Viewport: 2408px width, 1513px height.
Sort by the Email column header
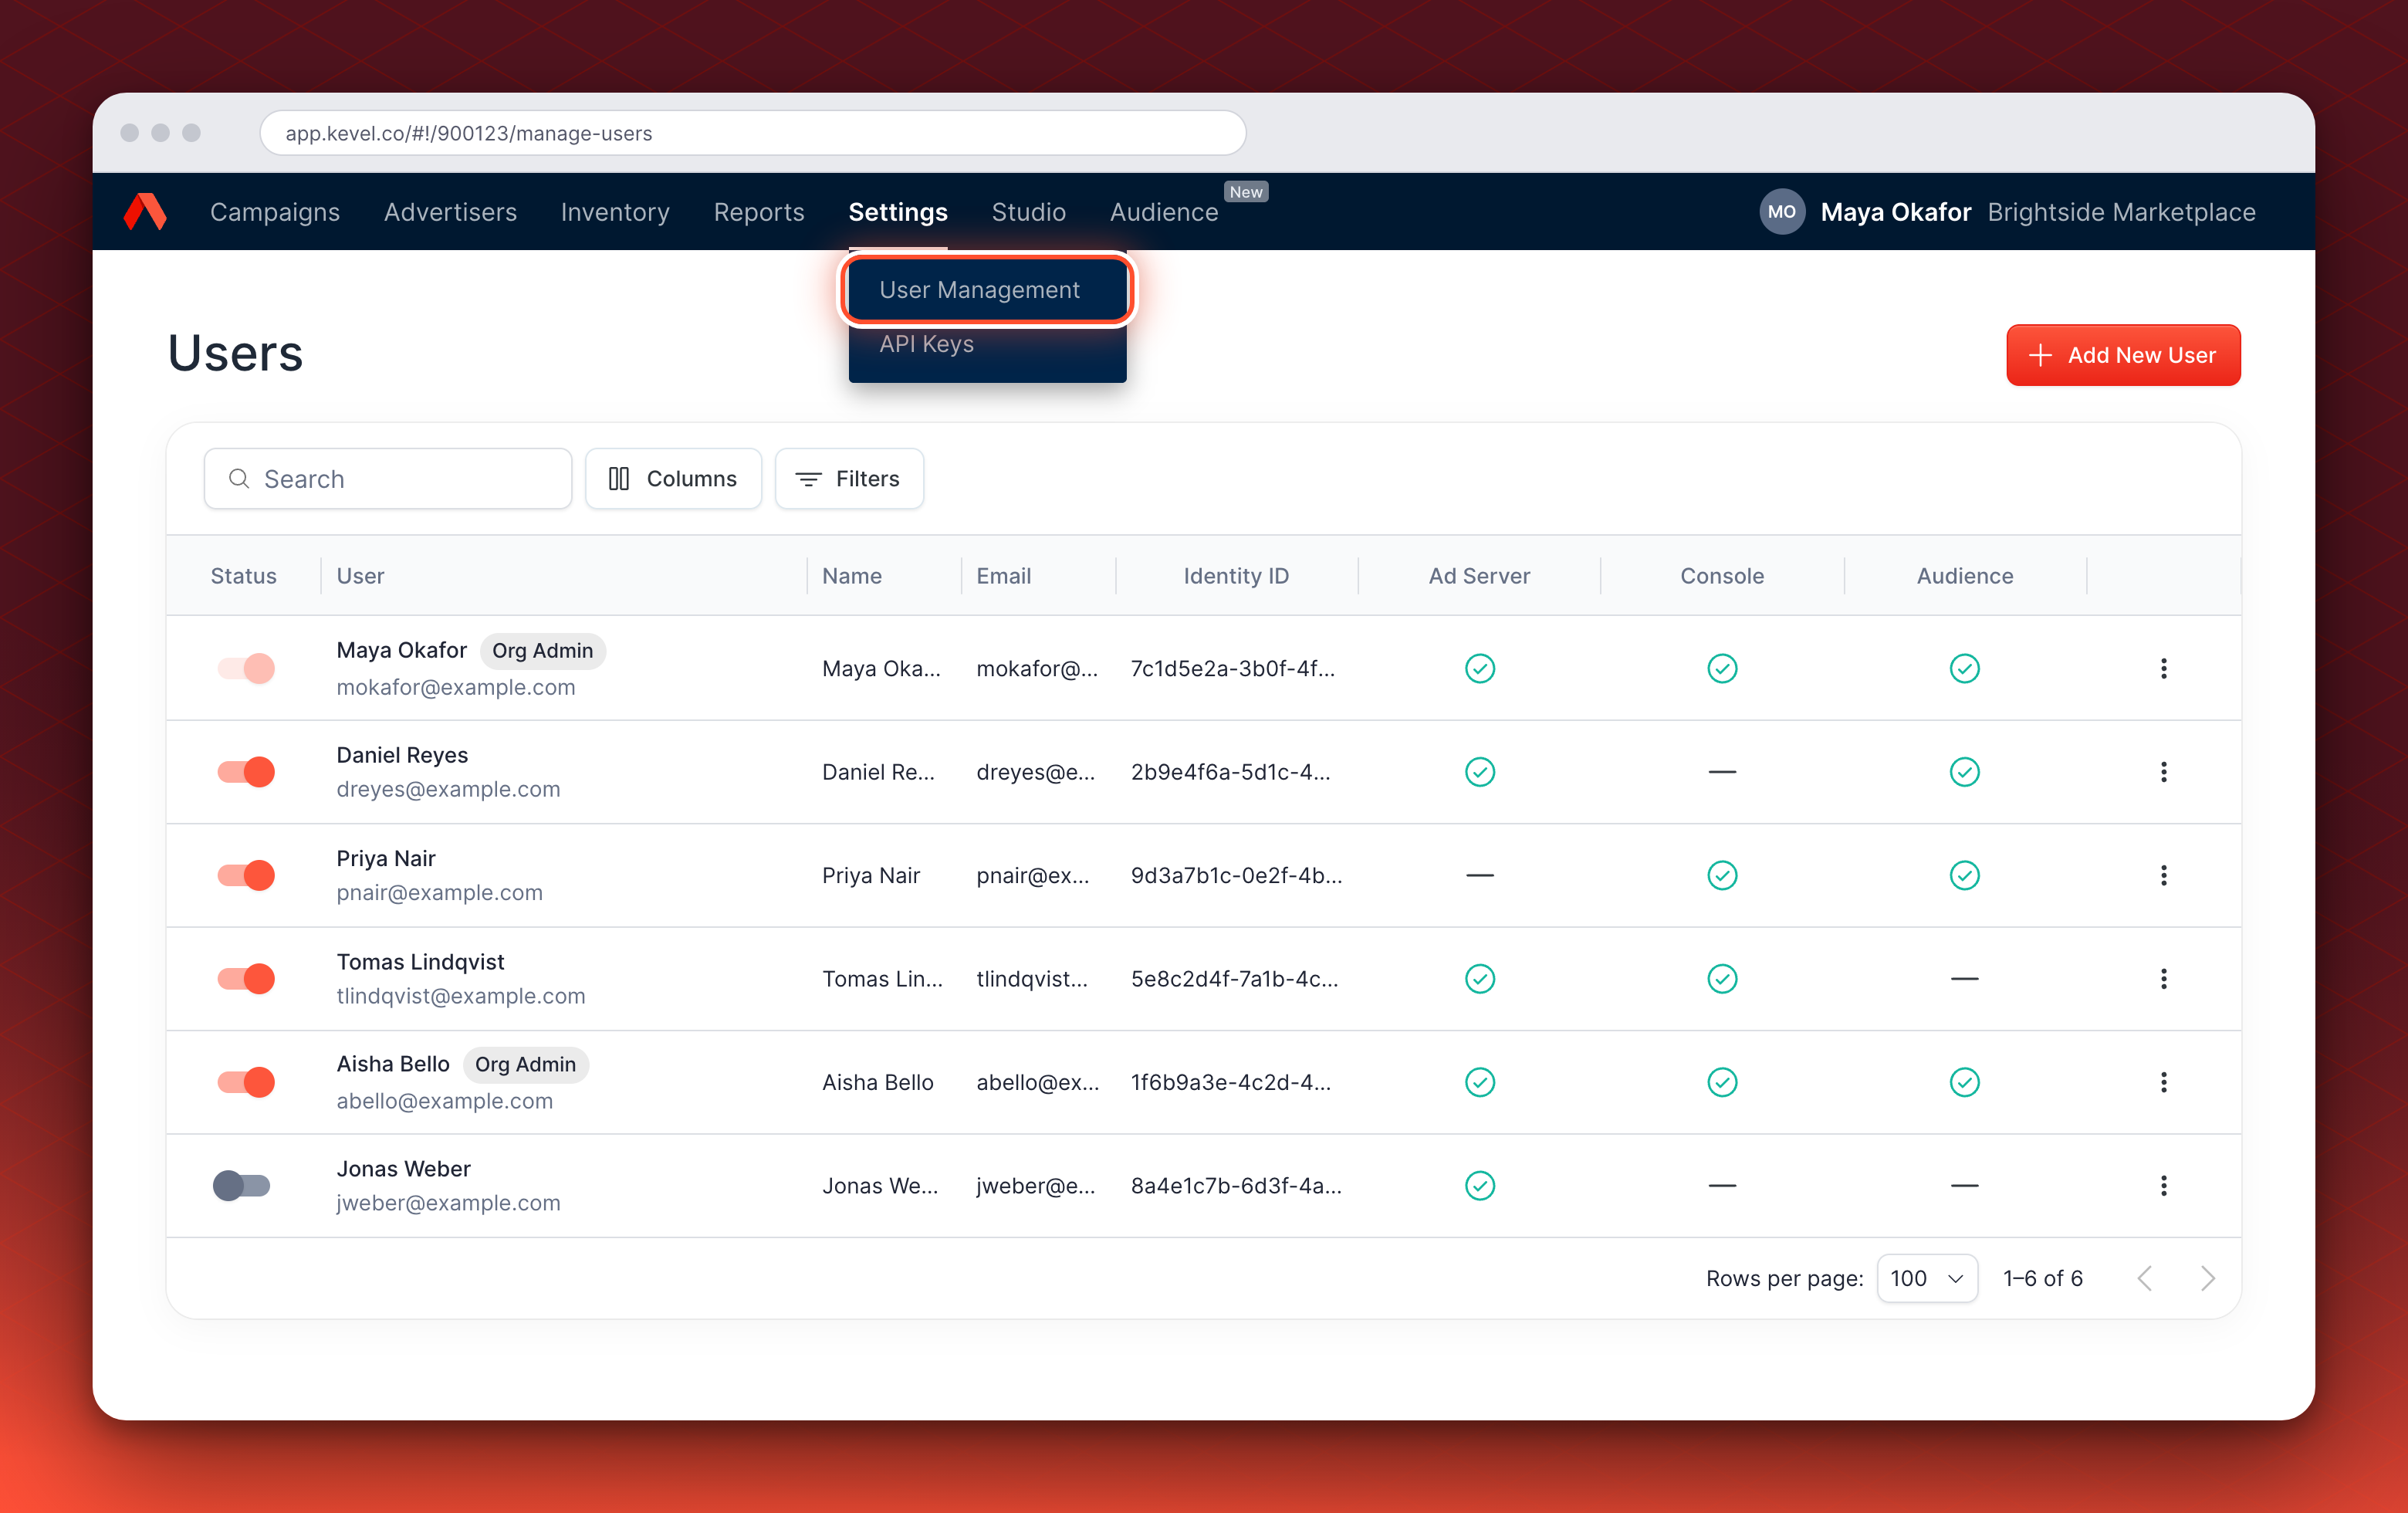tap(1003, 576)
